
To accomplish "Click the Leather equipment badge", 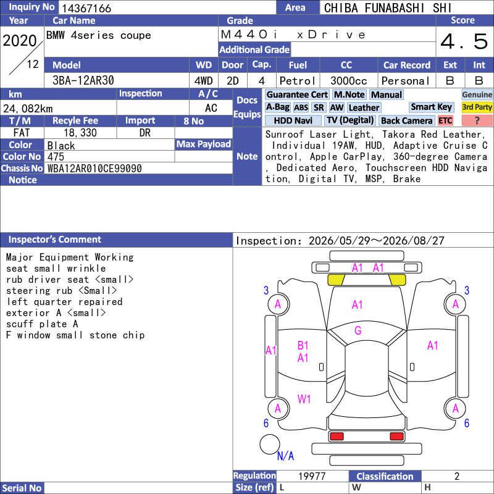I will click(364, 107).
